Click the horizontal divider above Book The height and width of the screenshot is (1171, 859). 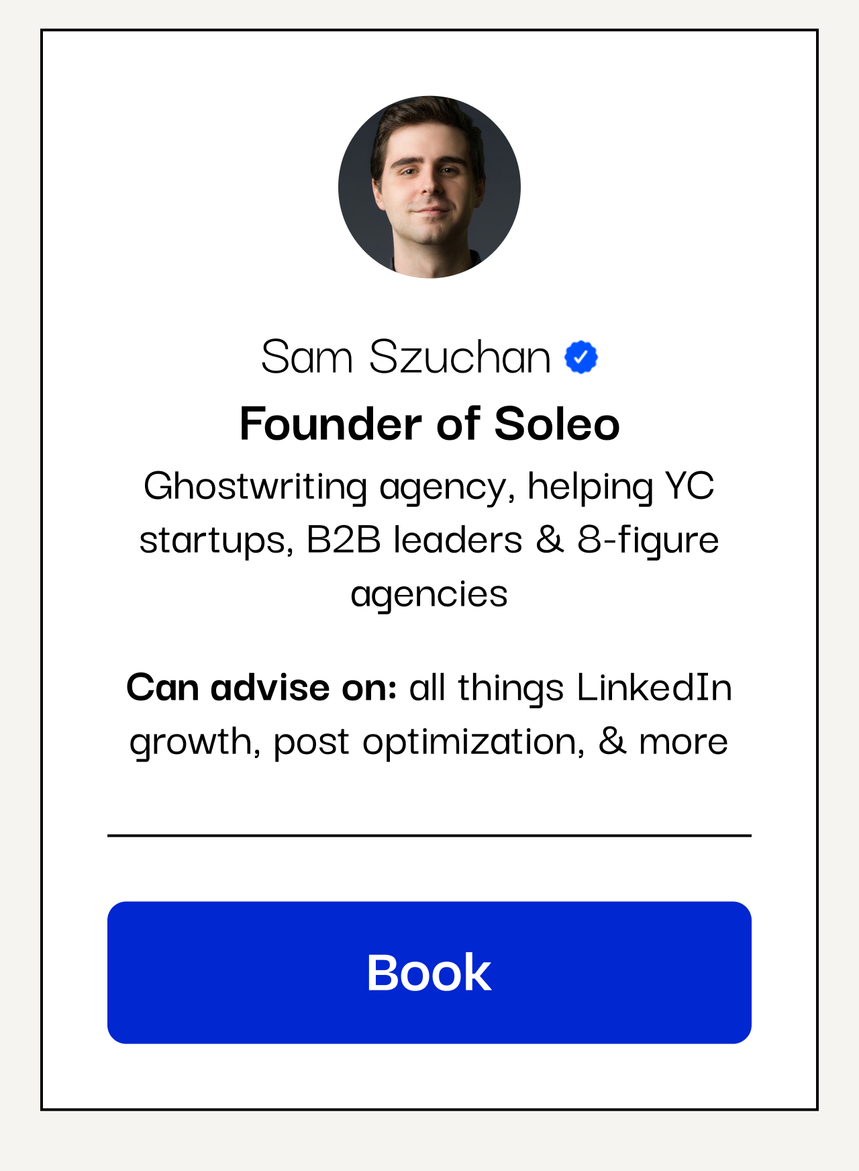click(x=429, y=836)
